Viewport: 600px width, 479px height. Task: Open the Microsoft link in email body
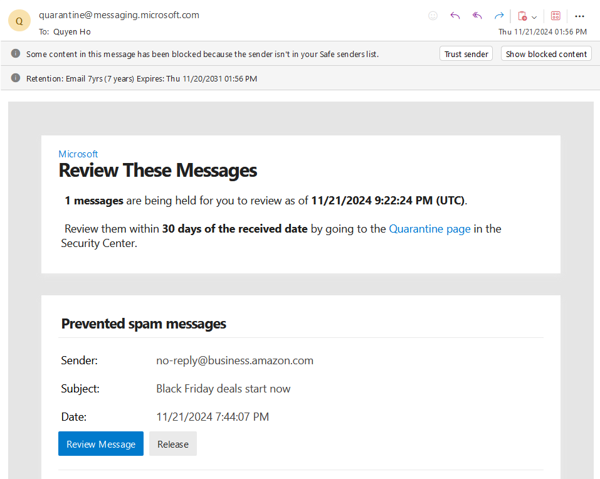coord(78,154)
